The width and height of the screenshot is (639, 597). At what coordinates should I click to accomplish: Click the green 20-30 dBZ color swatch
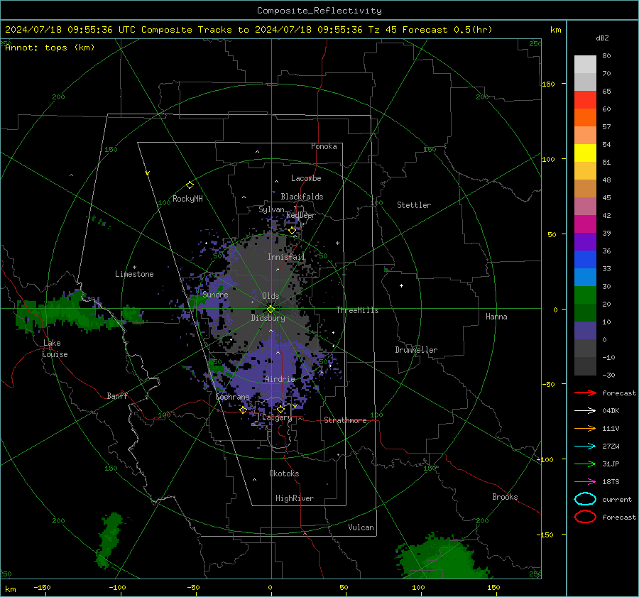coord(585,295)
